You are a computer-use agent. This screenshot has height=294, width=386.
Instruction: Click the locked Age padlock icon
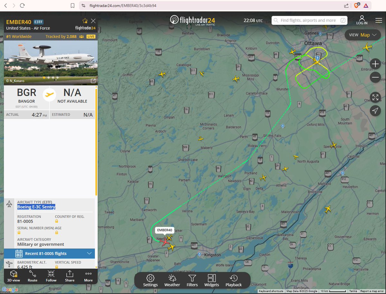pos(57,233)
